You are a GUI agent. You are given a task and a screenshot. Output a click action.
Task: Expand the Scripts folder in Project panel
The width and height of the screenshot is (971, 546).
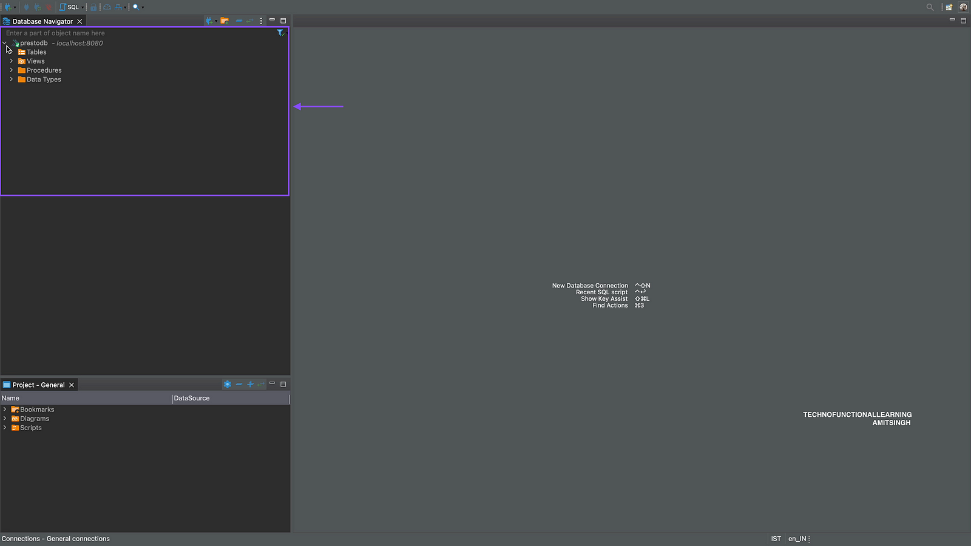[5, 428]
